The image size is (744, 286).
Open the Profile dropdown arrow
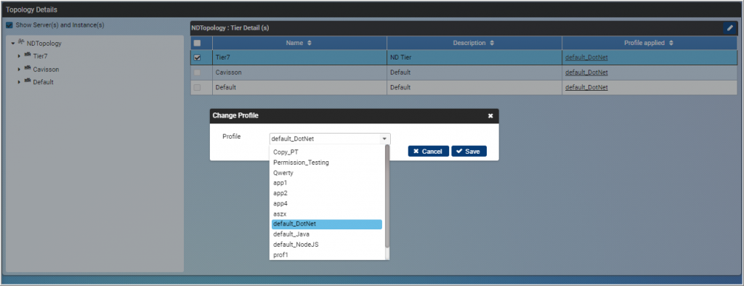pos(384,139)
